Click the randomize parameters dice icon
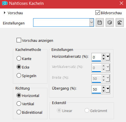 coord(110,22)
